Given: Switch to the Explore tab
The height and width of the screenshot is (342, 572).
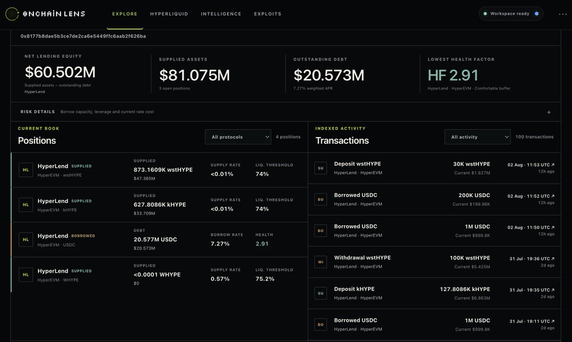Looking at the screenshot, I should [125, 14].
